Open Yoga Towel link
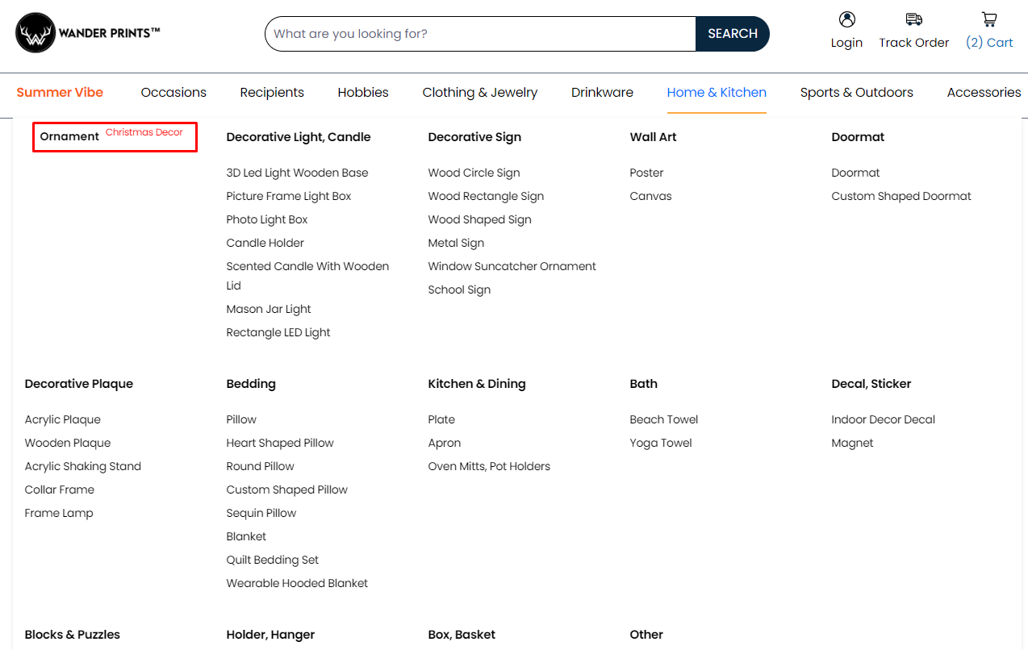 661,443
